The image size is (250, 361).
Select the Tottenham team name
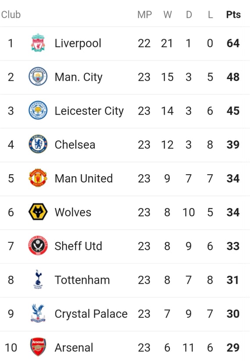click(82, 280)
